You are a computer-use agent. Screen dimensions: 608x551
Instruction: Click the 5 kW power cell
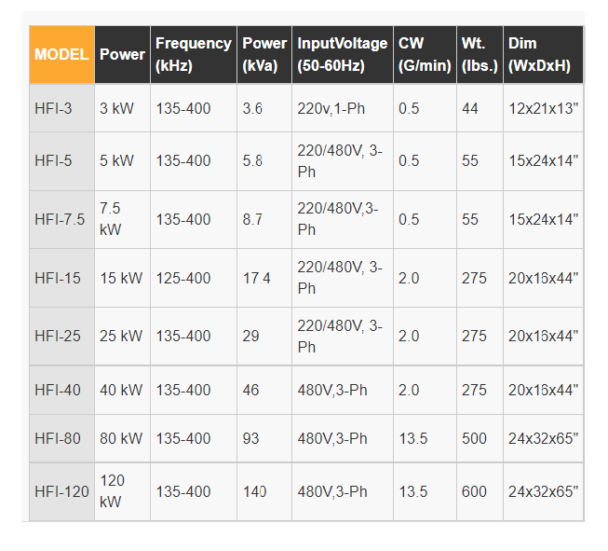[122, 160]
